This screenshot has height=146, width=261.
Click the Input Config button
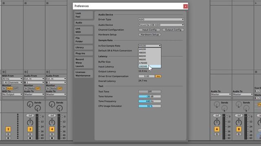[149, 30]
